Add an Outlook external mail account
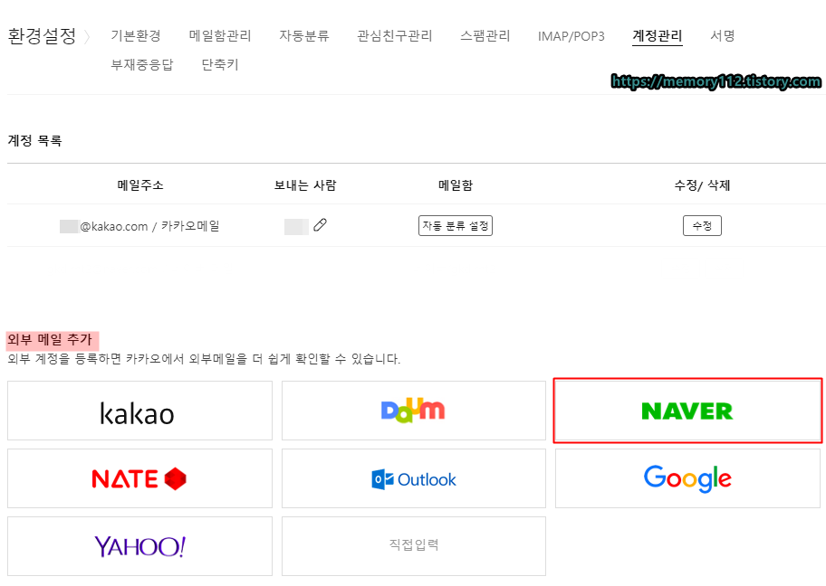 [x=414, y=478]
